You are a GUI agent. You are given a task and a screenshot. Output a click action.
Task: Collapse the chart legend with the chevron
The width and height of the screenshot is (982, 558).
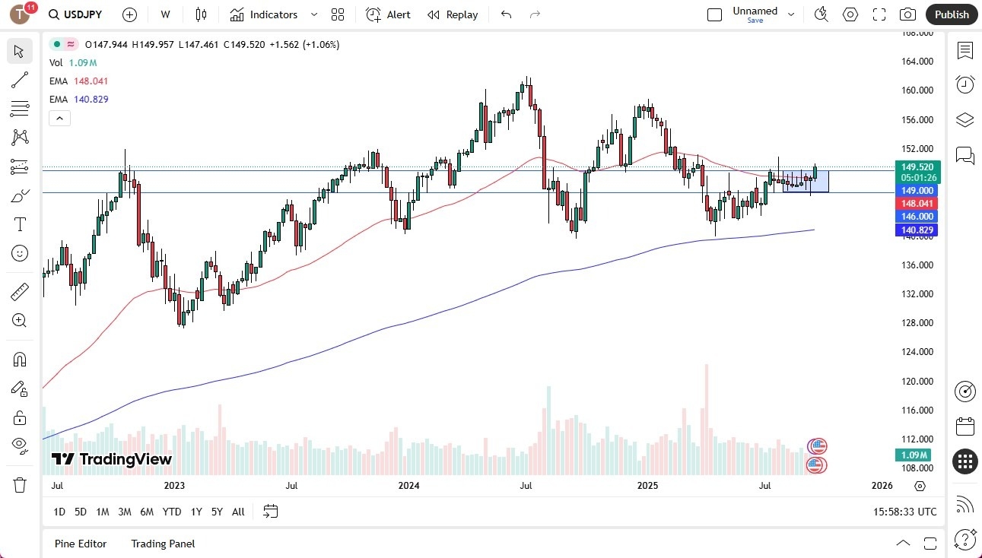[59, 118]
